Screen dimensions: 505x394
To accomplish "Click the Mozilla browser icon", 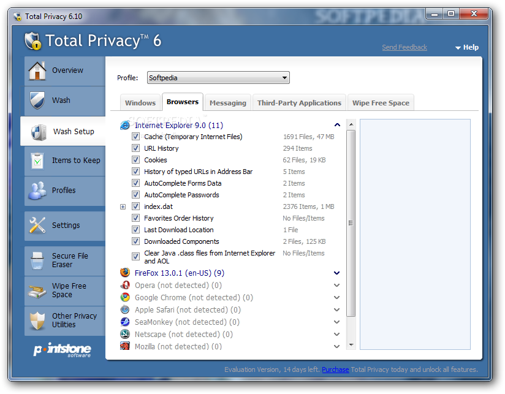I will (125, 346).
